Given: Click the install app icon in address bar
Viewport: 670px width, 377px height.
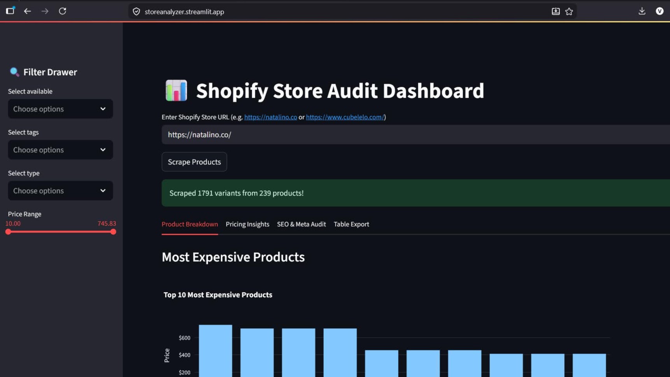Looking at the screenshot, I should (x=556, y=12).
